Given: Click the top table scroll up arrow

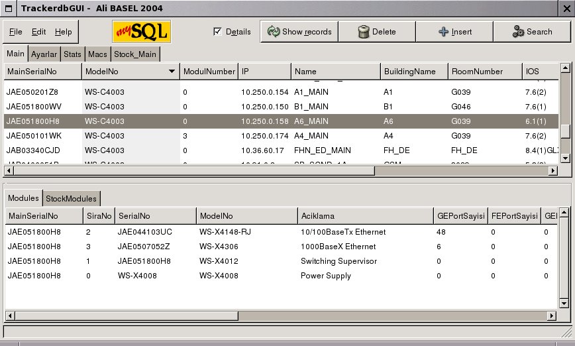Looking at the screenshot, I should (565, 68).
